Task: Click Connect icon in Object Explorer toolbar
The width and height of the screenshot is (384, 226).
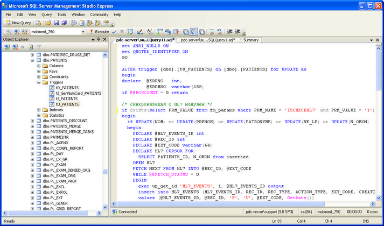Action: (7, 47)
